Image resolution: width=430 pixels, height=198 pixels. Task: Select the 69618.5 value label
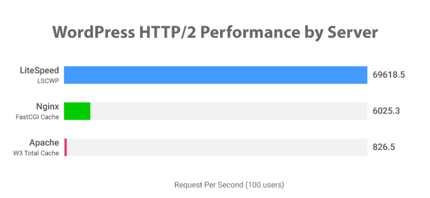tap(389, 75)
